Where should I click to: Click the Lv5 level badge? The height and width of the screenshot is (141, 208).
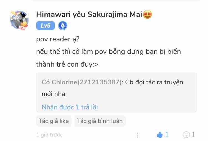point(45,26)
